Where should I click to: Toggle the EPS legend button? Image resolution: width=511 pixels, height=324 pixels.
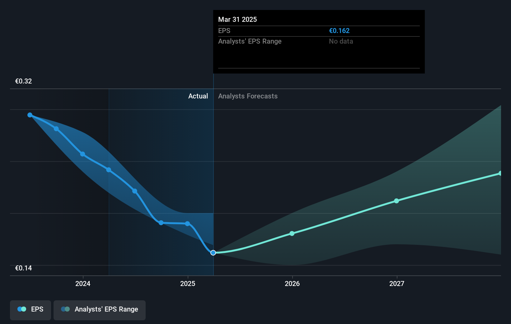(30, 310)
